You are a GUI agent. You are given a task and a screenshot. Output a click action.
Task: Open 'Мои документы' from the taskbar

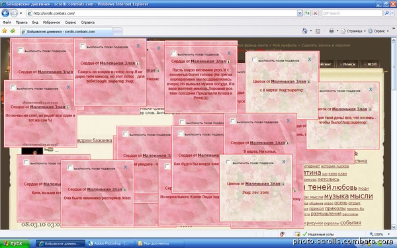[x=159, y=243]
